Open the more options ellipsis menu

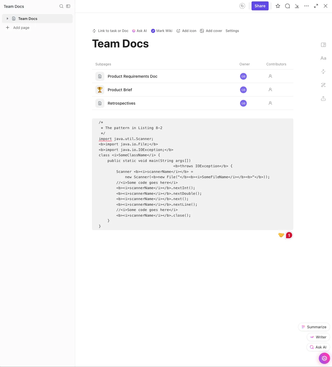tap(306, 6)
